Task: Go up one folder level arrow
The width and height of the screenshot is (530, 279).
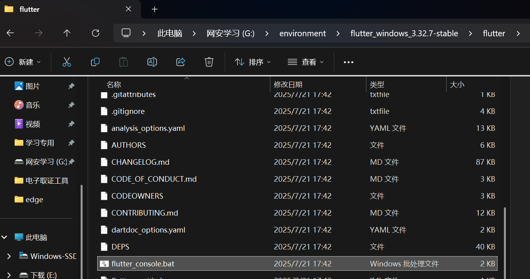Action: (x=67, y=33)
